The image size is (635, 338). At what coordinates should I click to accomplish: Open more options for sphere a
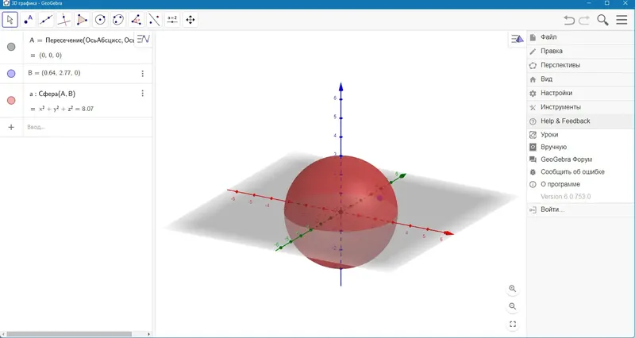pyautogui.click(x=143, y=94)
